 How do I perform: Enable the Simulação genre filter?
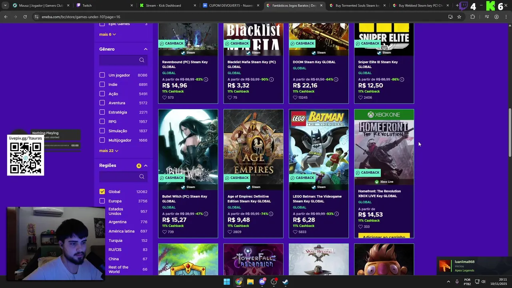102,131
